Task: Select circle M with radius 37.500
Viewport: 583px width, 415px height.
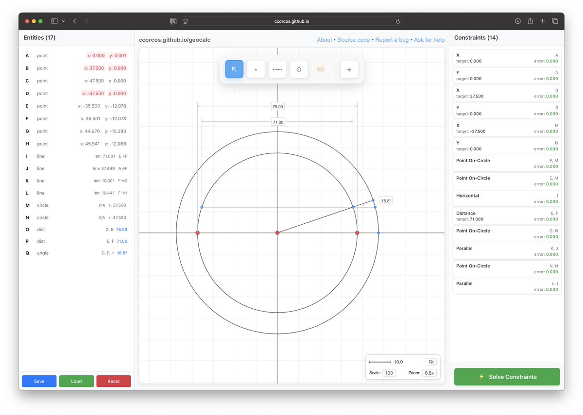Action: (76, 205)
